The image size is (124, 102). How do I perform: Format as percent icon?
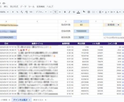(17, 12)
